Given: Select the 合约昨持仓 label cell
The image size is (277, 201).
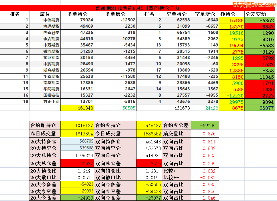Looking at the screenshot, I should point(45,125).
